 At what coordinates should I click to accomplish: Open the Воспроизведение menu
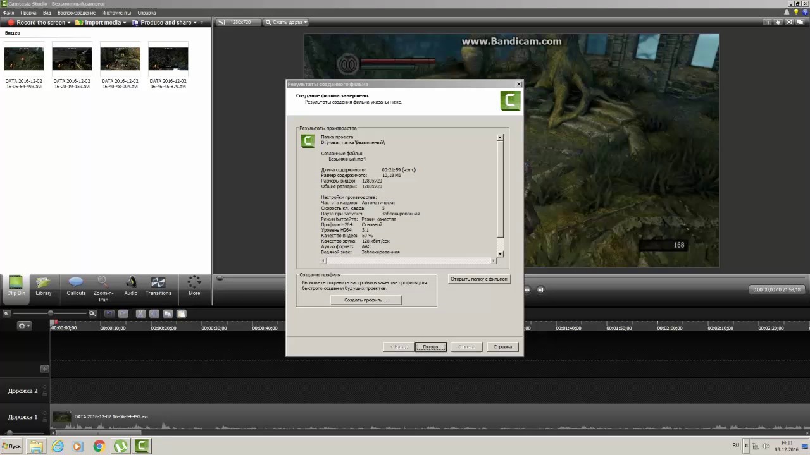[x=77, y=13]
